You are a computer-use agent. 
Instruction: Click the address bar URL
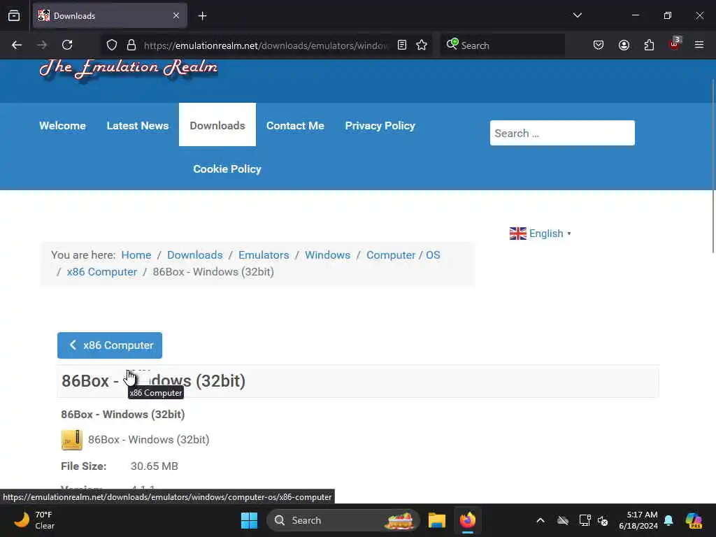pyautogui.click(x=266, y=45)
